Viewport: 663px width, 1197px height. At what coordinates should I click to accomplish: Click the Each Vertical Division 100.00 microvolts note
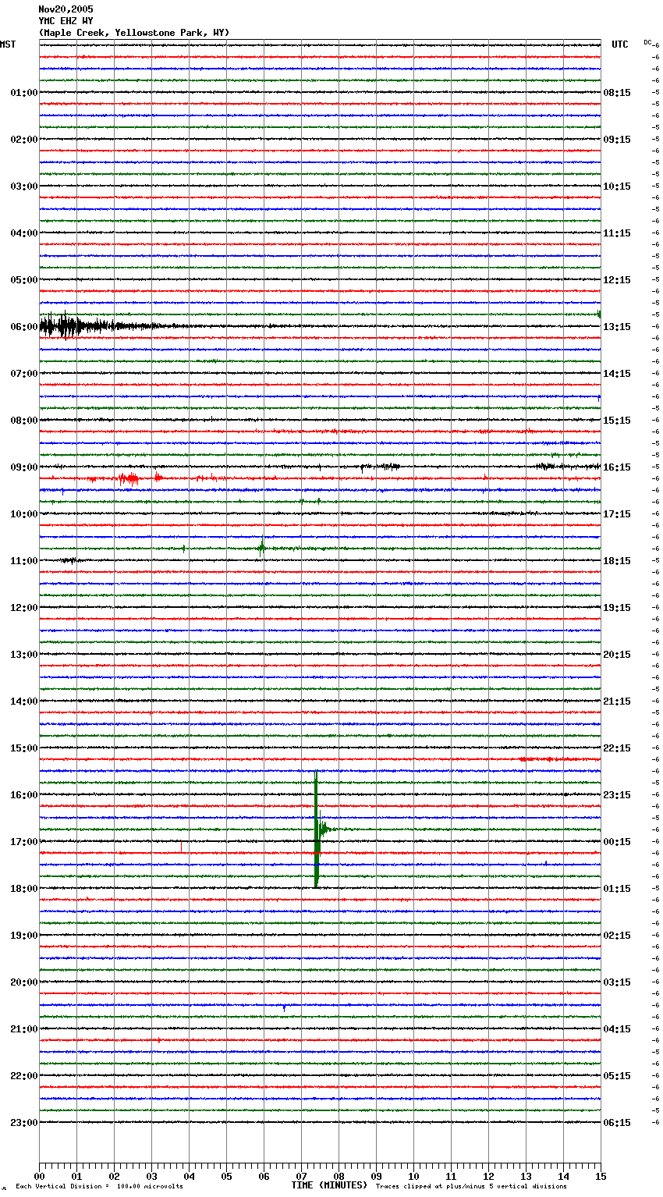[99, 1187]
